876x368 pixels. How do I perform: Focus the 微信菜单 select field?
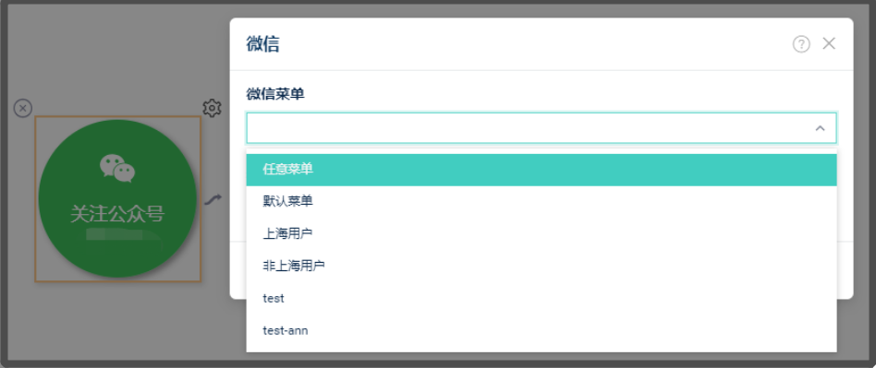pos(541,128)
